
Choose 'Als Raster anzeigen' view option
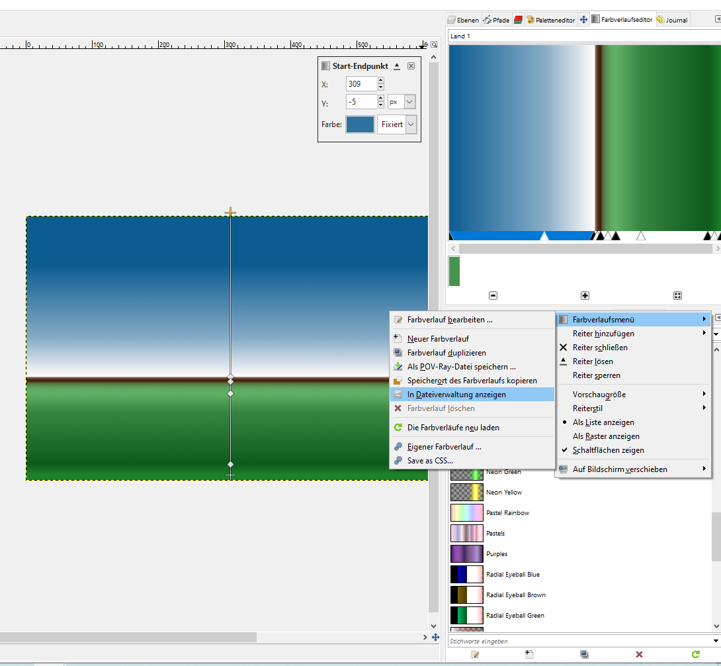point(605,436)
